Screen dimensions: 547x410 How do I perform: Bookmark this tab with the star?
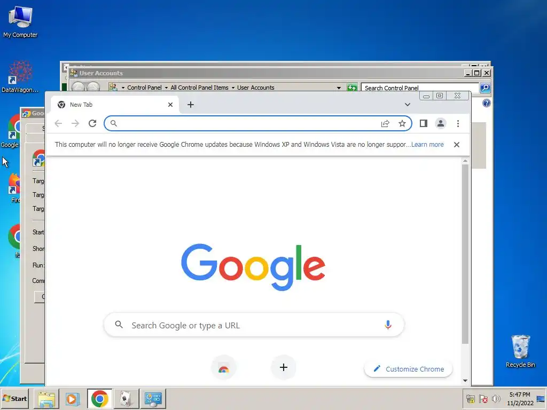(402, 123)
